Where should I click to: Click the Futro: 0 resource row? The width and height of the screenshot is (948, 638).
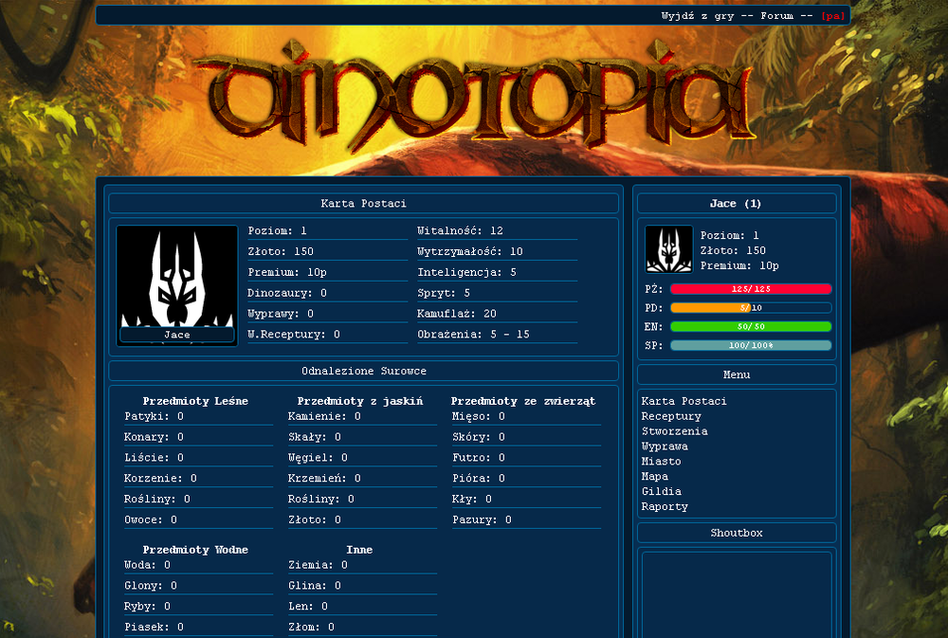(x=526, y=458)
